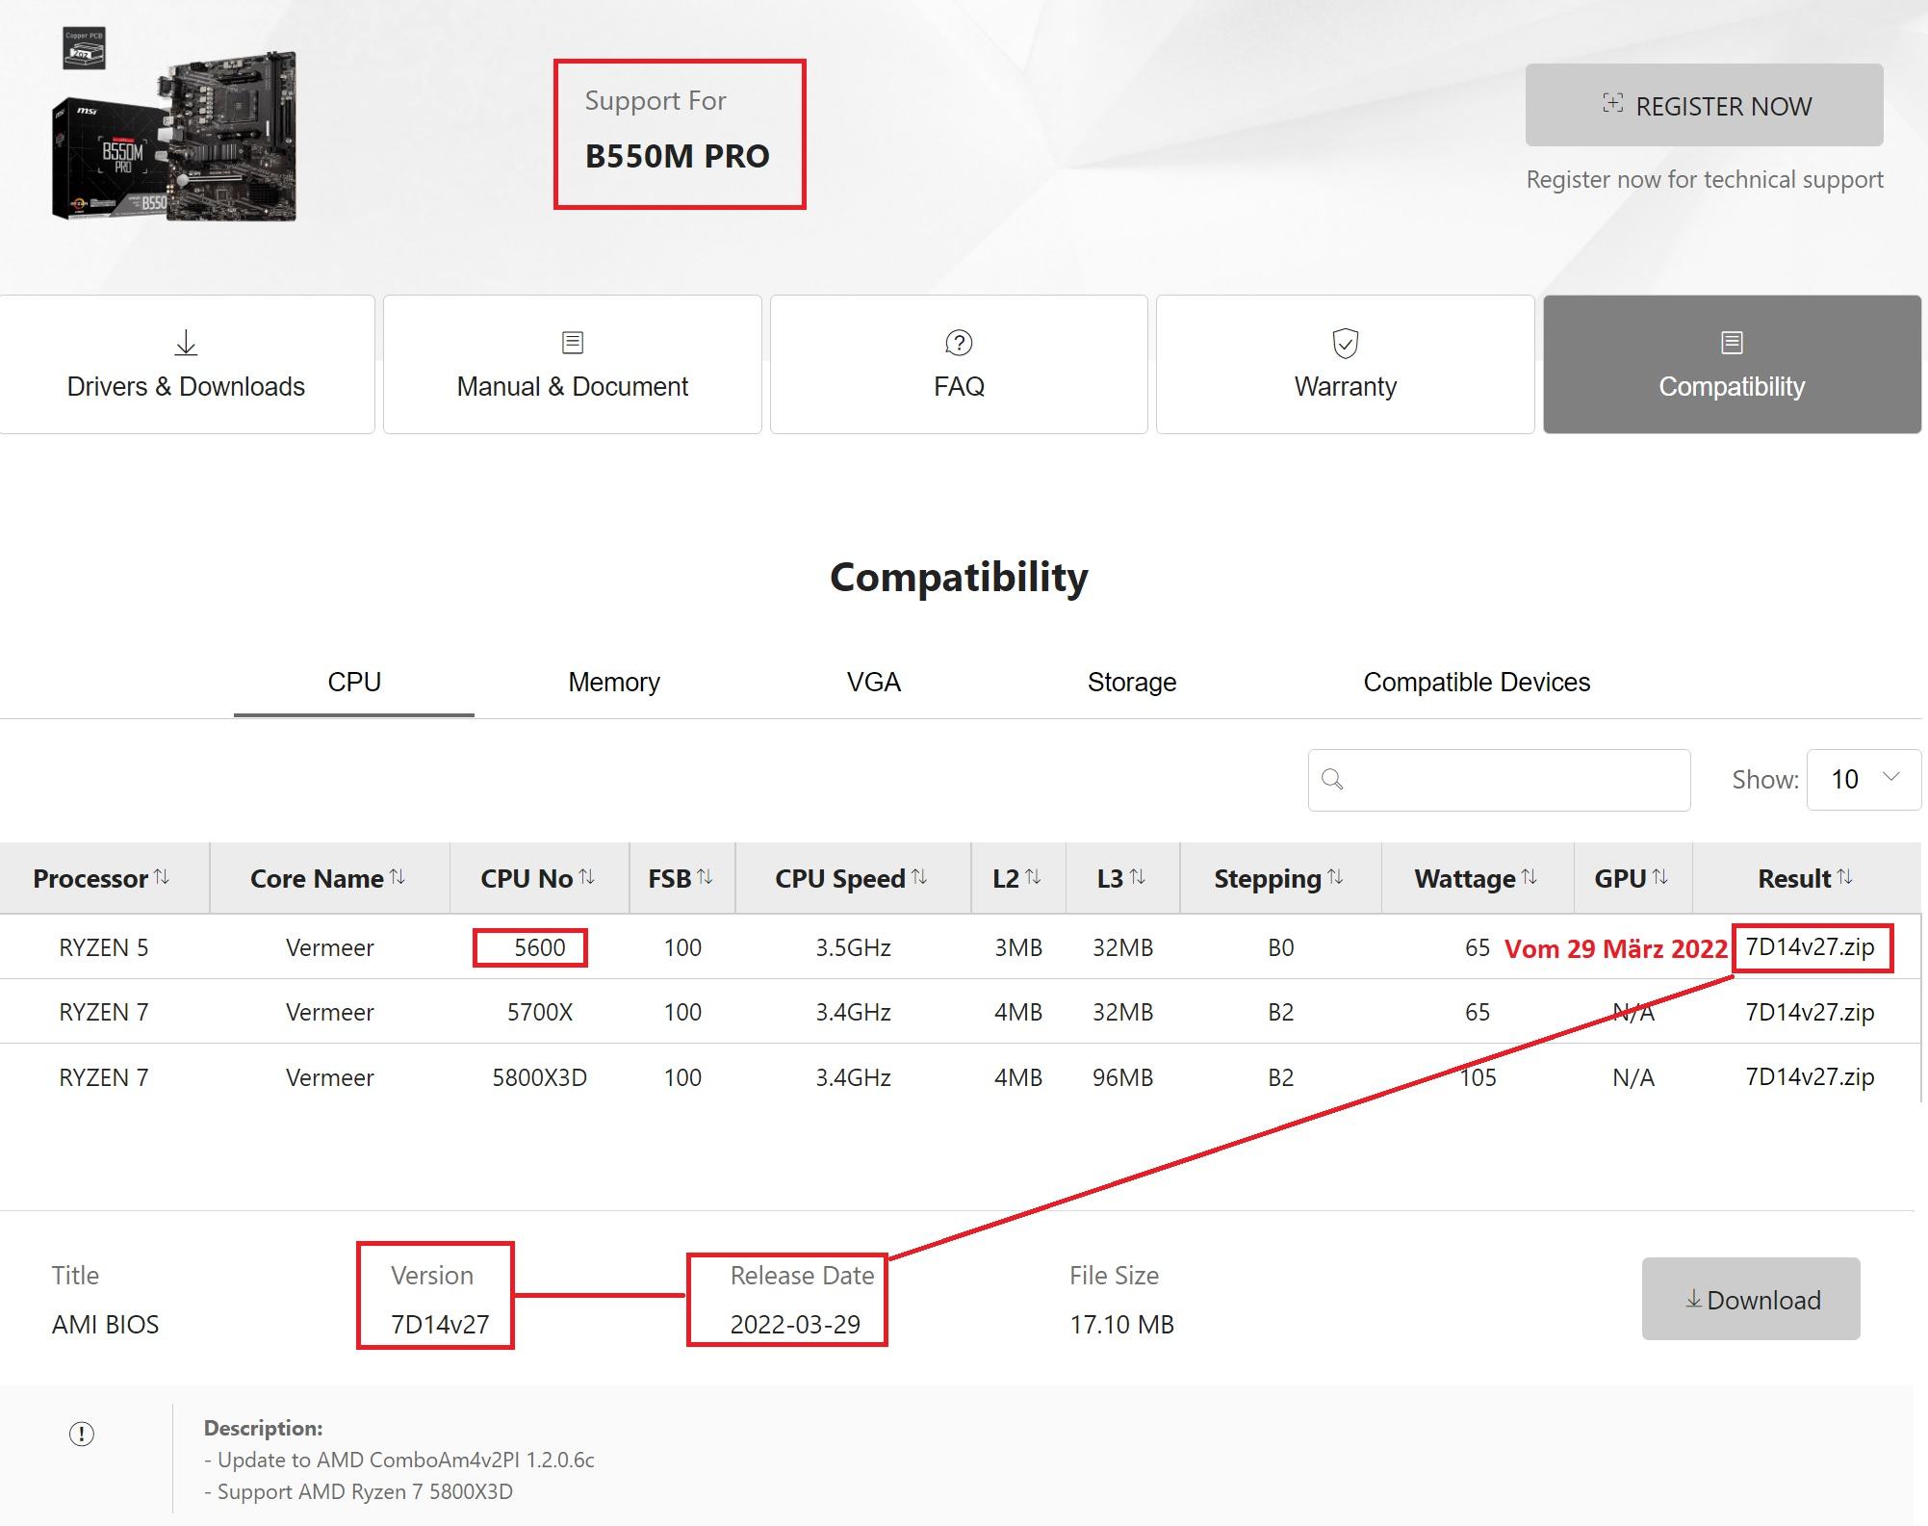Click the FAQ question mark icon

[959, 343]
